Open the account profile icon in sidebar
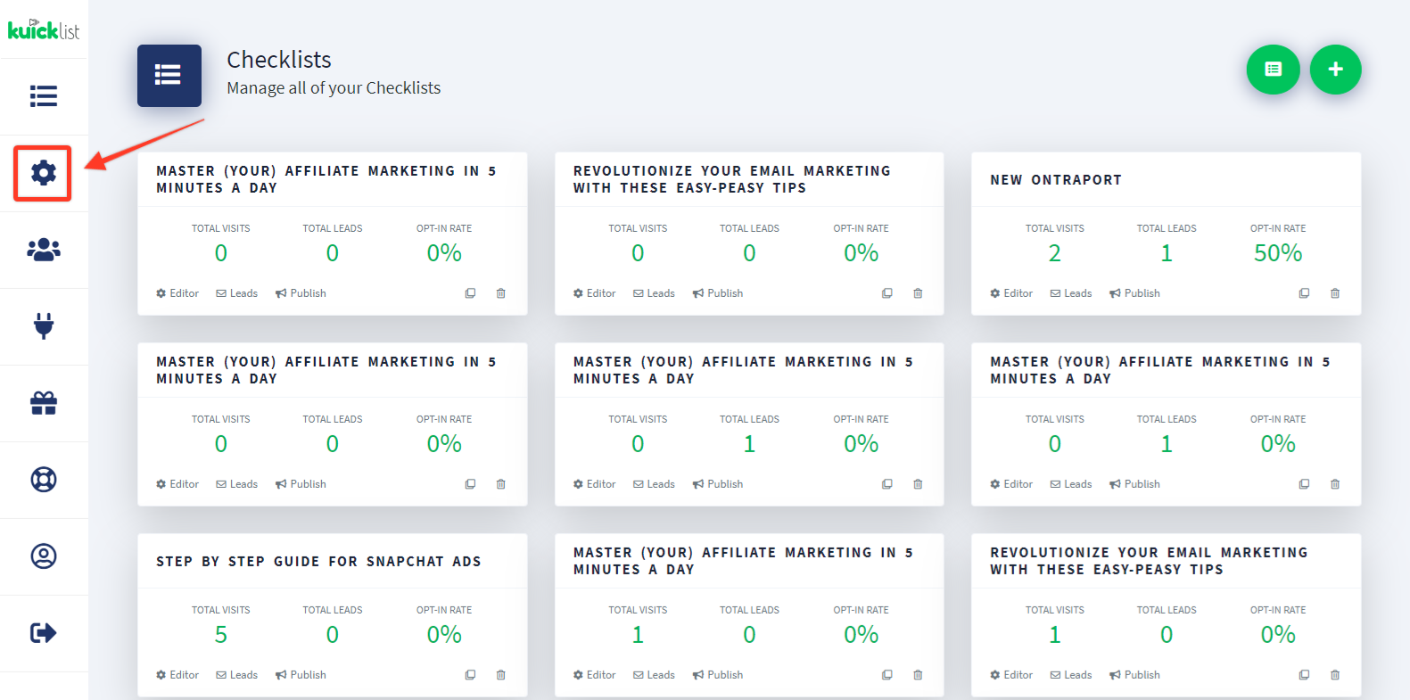Viewport: 1410px width, 700px height. click(44, 556)
